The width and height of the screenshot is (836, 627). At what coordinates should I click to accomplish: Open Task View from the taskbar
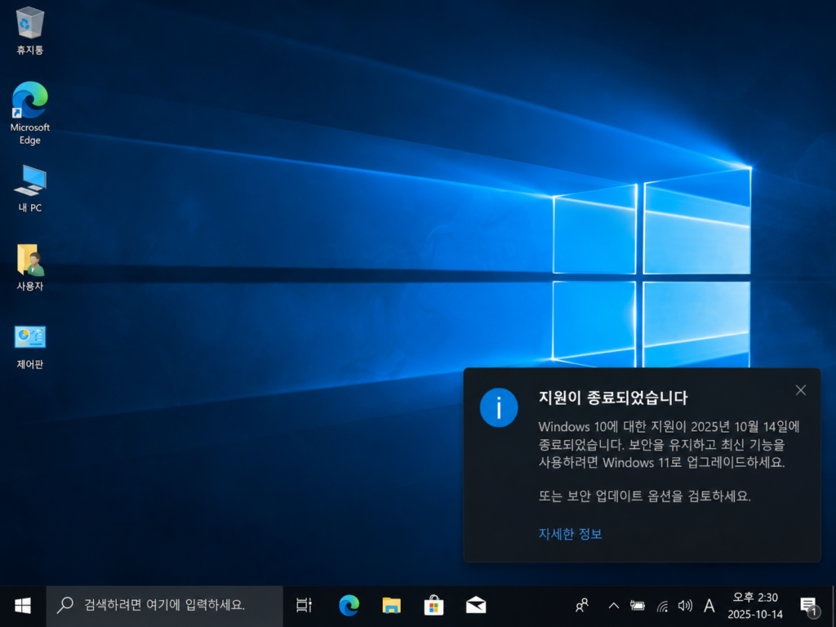click(x=304, y=606)
